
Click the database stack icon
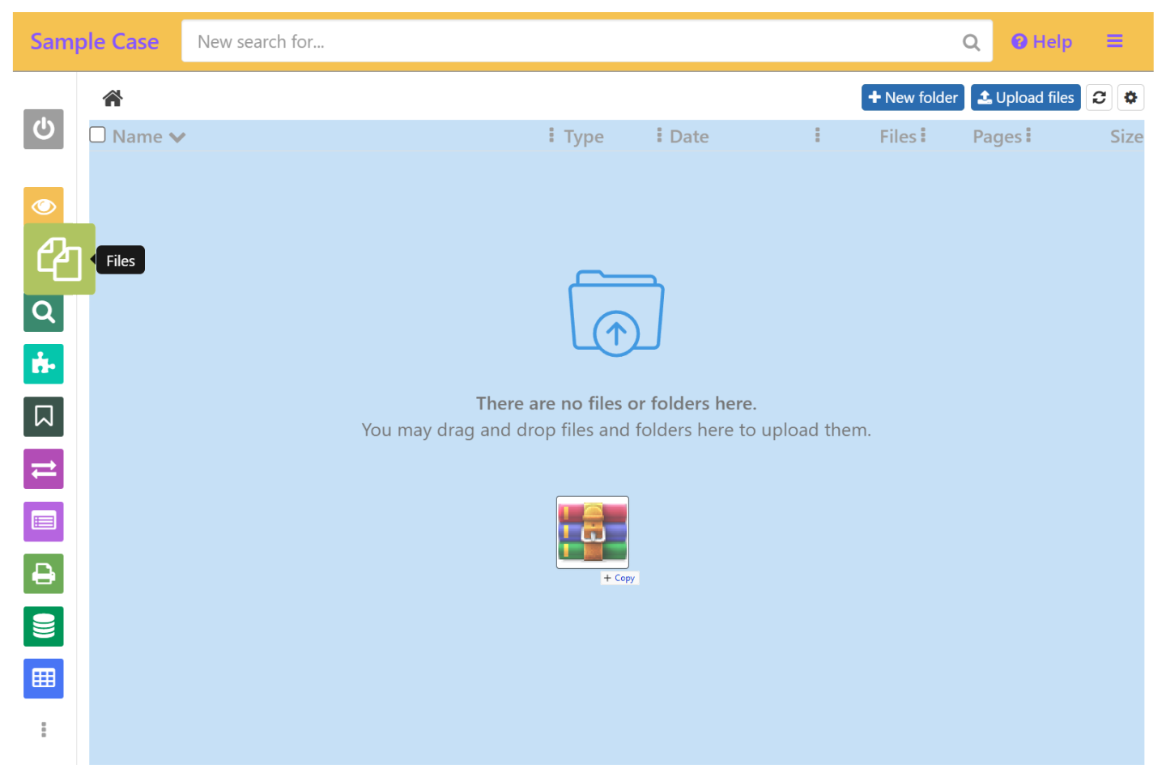pyautogui.click(x=43, y=626)
